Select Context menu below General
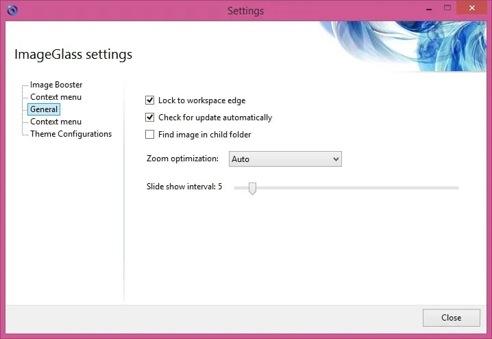 tap(56, 122)
